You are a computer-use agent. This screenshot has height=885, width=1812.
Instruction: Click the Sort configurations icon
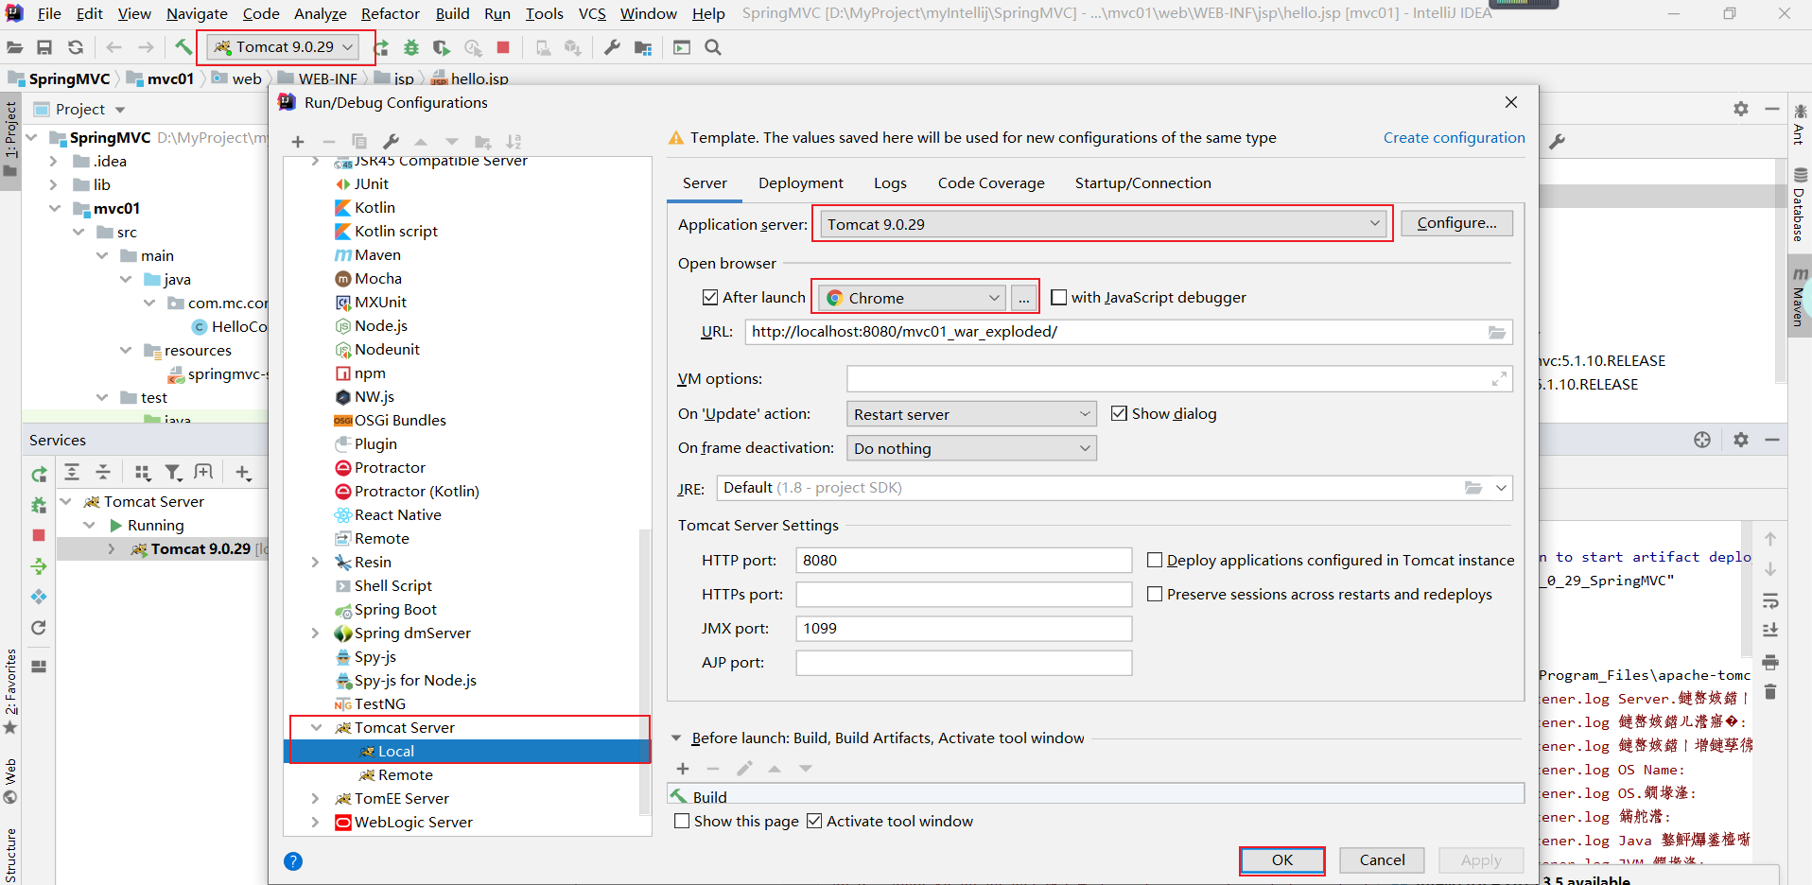point(514,142)
